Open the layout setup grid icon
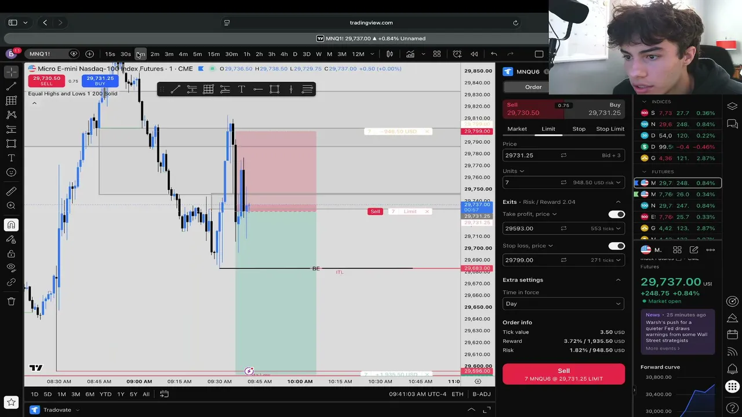The height and width of the screenshot is (417, 742). (x=437, y=54)
